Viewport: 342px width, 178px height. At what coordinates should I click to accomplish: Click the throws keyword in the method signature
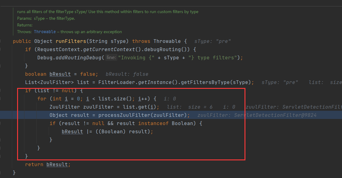(141, 41)
